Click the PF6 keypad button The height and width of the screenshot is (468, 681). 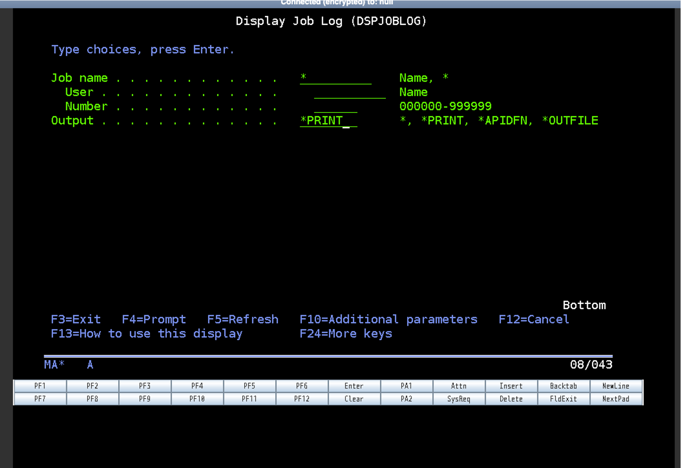(302, 386)
